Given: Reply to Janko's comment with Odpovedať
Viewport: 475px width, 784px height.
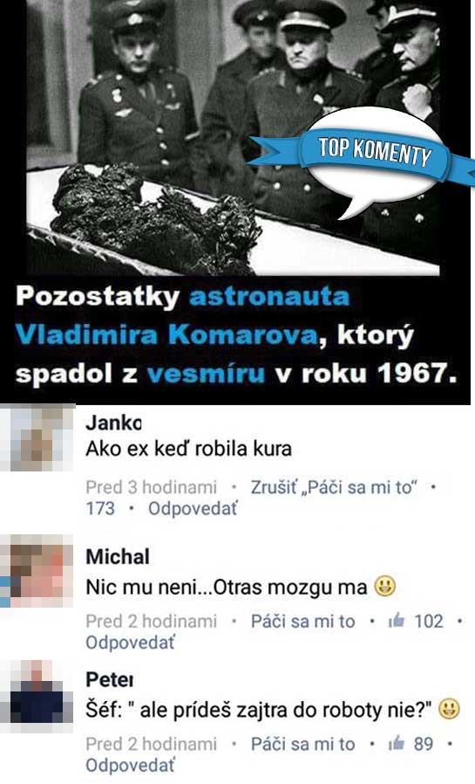Looking at the screenshot, I should click(x=193, y=508).
